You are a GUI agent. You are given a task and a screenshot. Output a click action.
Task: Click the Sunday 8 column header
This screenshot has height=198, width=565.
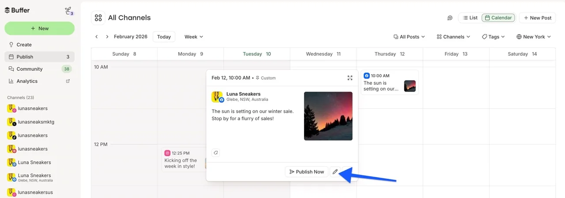124,54
